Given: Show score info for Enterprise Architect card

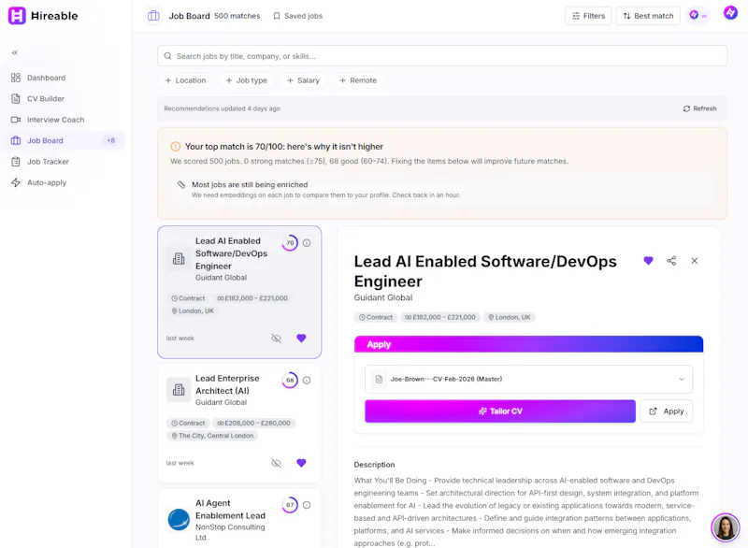Looking at the screenshot, I should pos(307,380).
